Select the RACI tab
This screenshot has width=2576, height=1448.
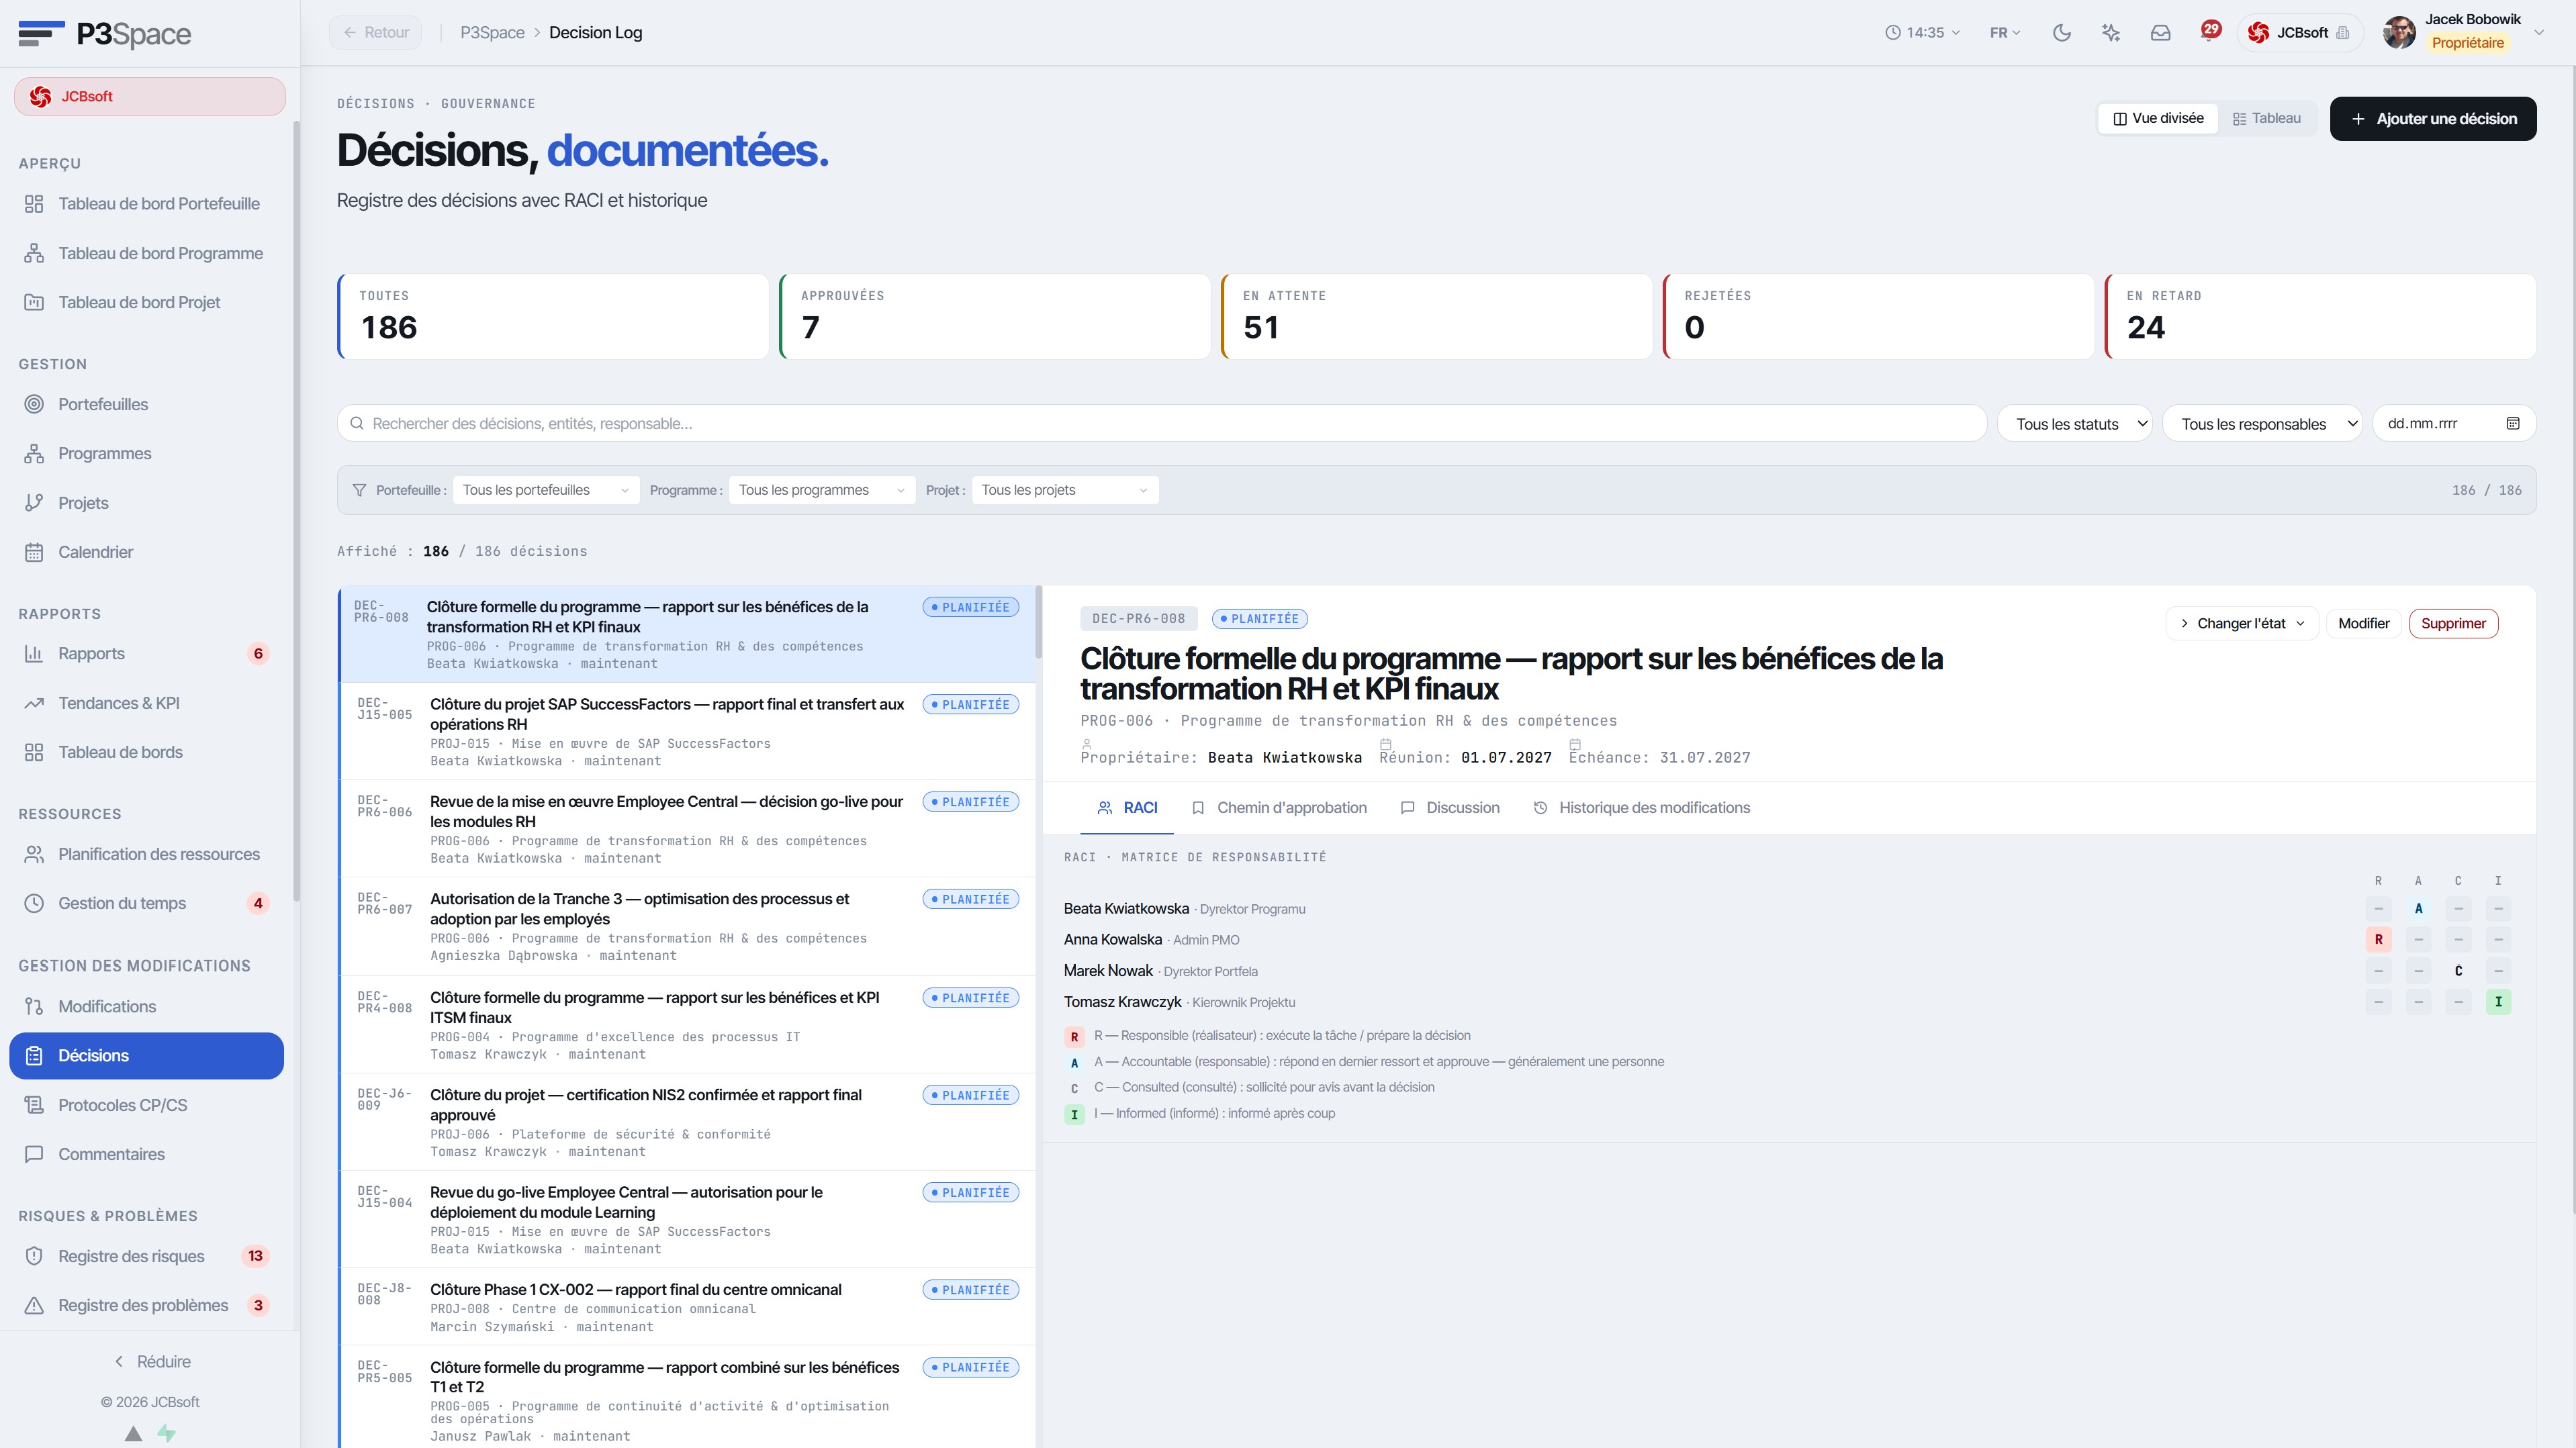1127,807
